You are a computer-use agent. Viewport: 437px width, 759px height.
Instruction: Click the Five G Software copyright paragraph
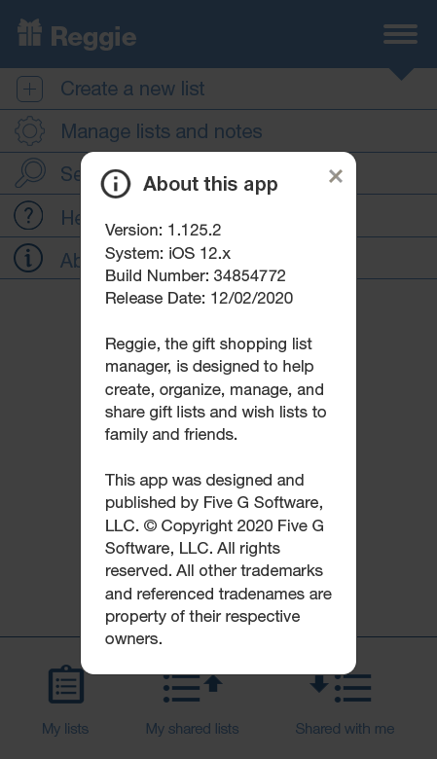tap(218, 560)
